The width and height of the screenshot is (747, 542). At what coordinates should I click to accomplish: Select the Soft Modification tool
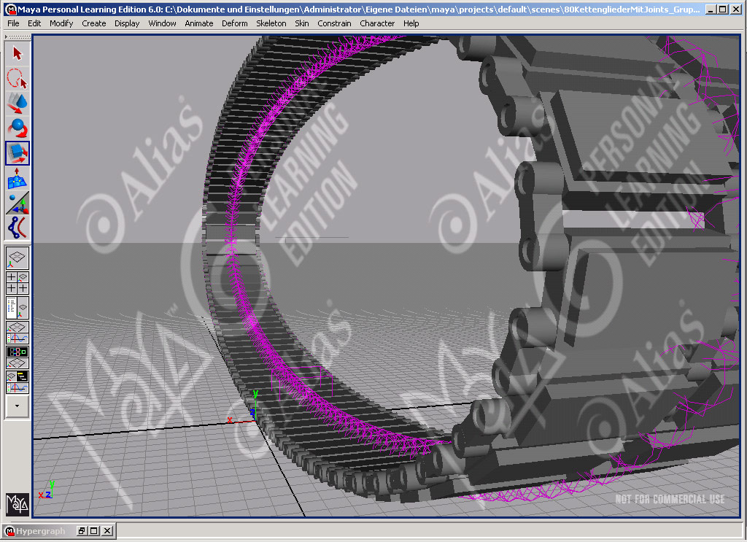(x=18, y=178)
